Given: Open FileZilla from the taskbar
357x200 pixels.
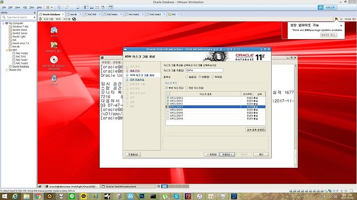Looking at the screenshot, I should pyautogui.click(x=188, y=196).
